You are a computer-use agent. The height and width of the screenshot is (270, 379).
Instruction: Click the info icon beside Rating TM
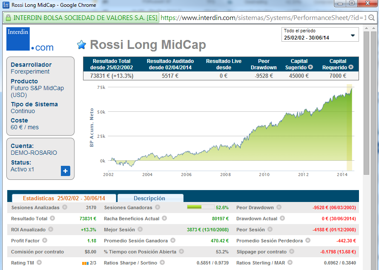click(39, 262)
